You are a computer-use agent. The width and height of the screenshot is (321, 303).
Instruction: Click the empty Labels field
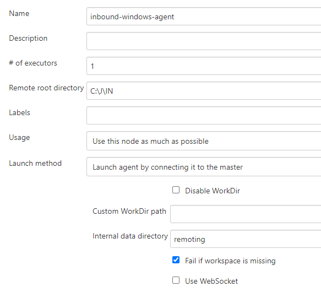(x=204, y=115)
